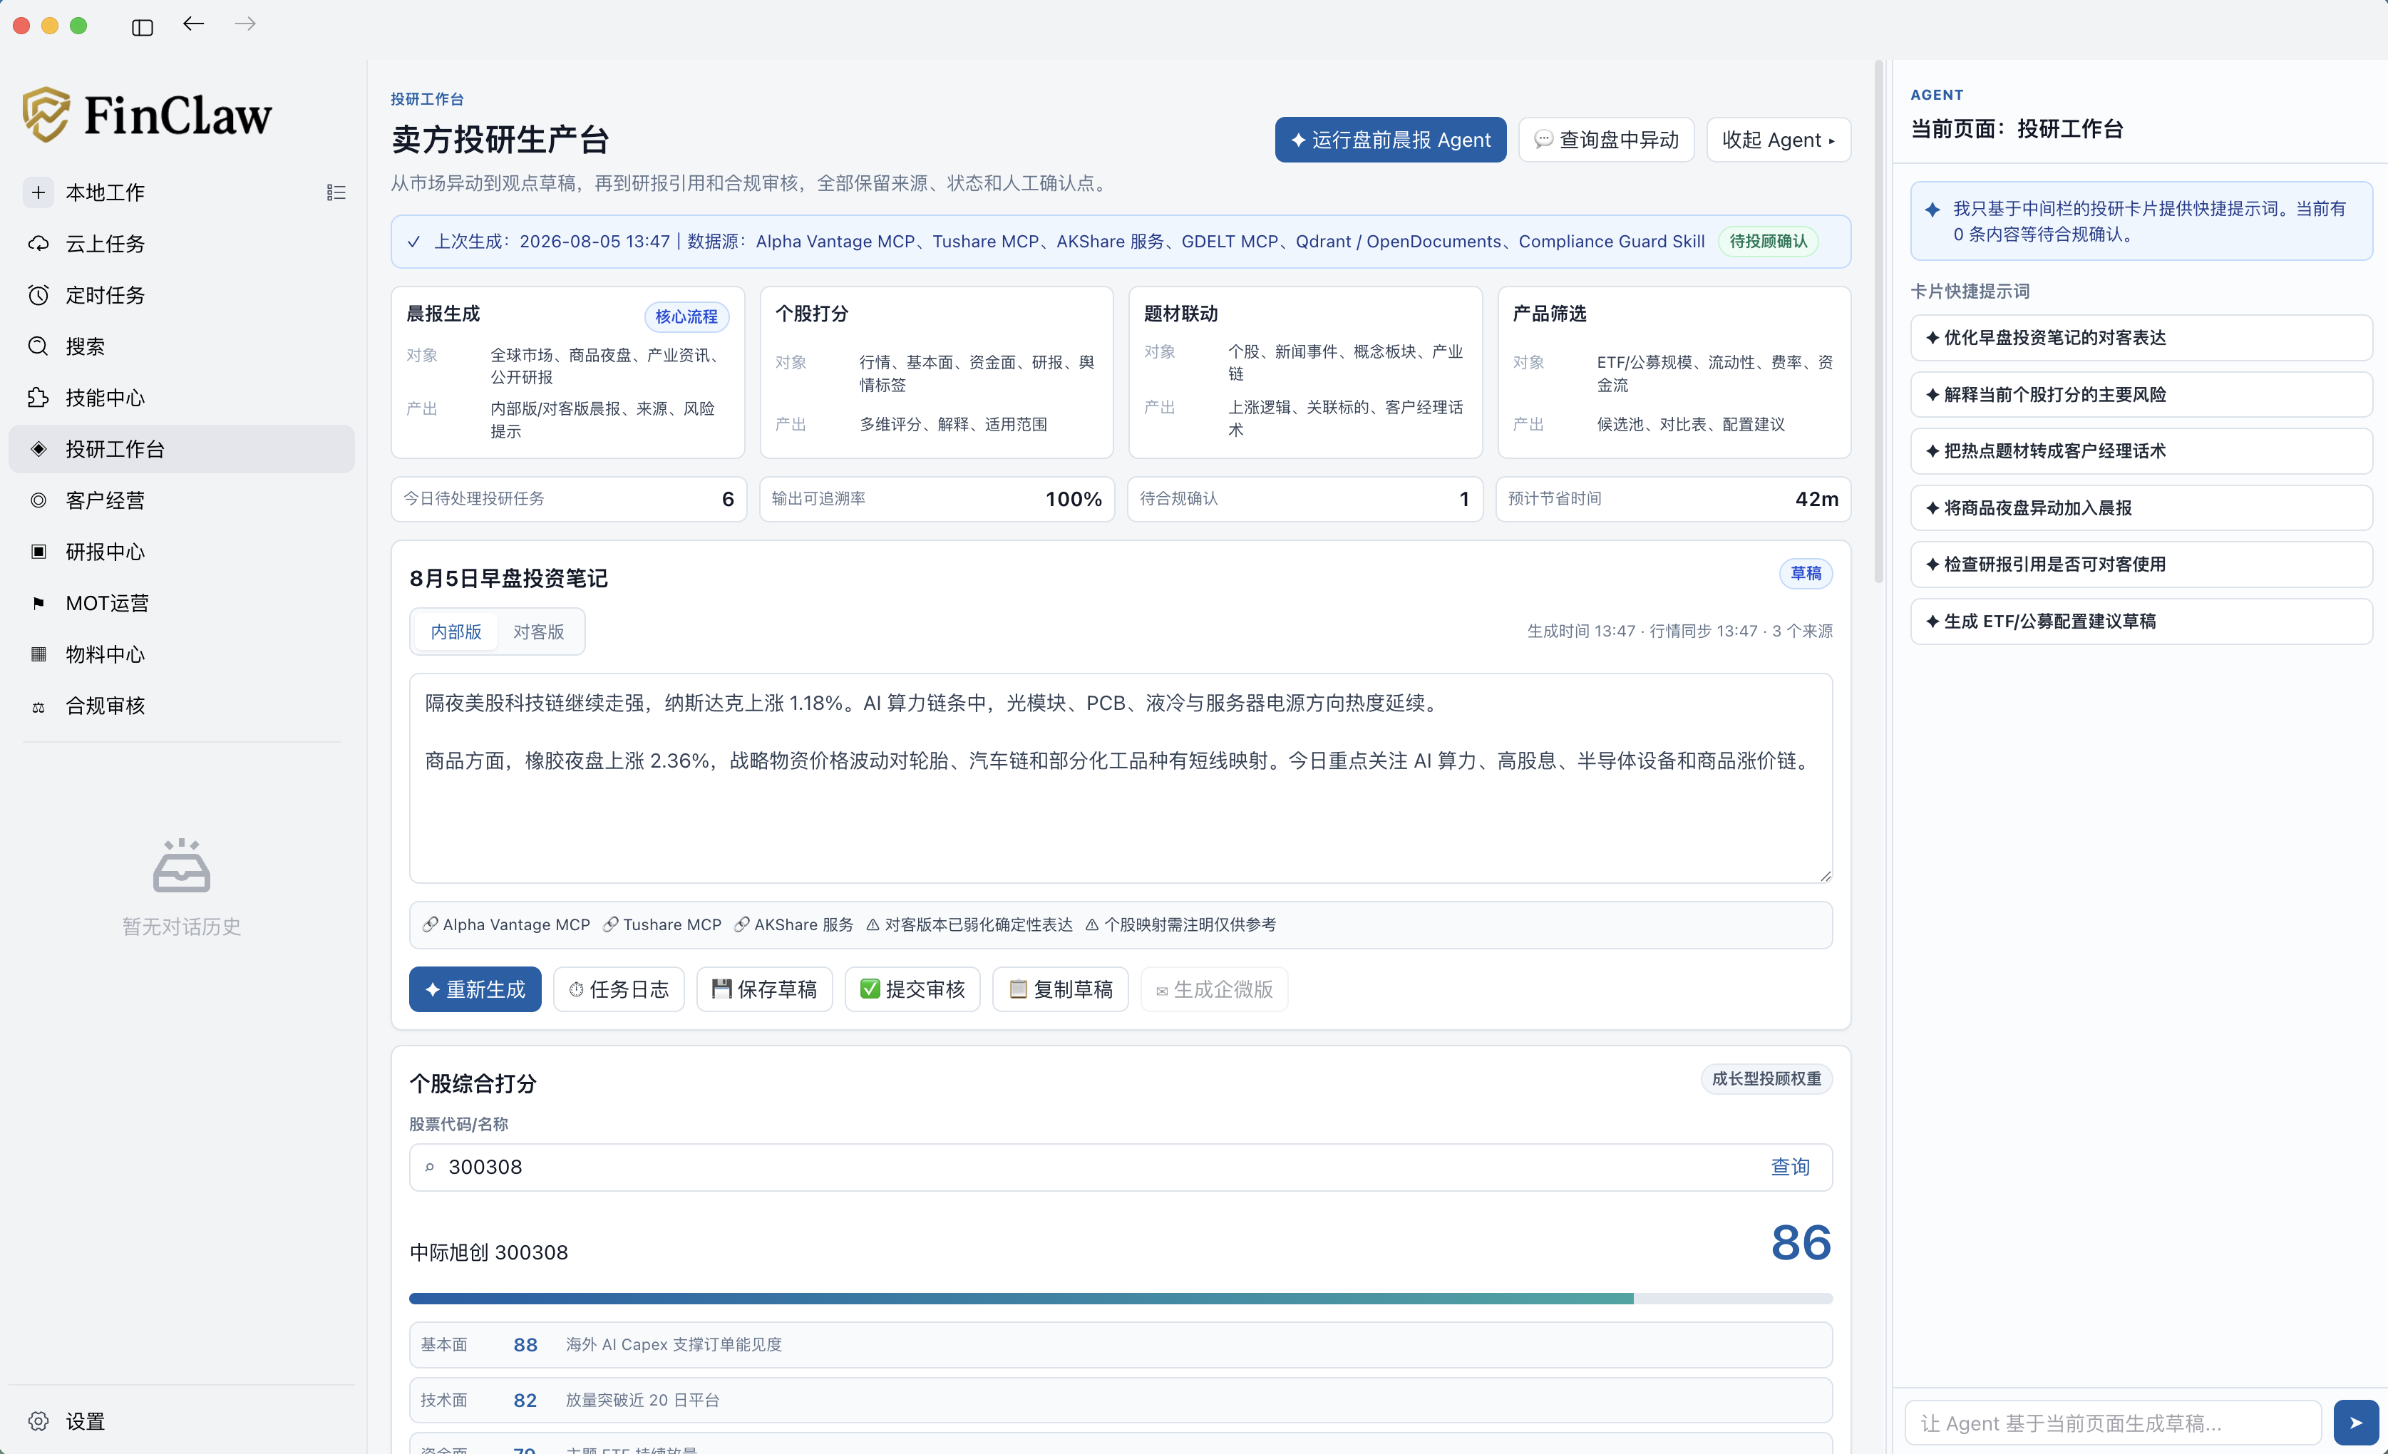Open 设置 gear icon

click(38, 1421)
